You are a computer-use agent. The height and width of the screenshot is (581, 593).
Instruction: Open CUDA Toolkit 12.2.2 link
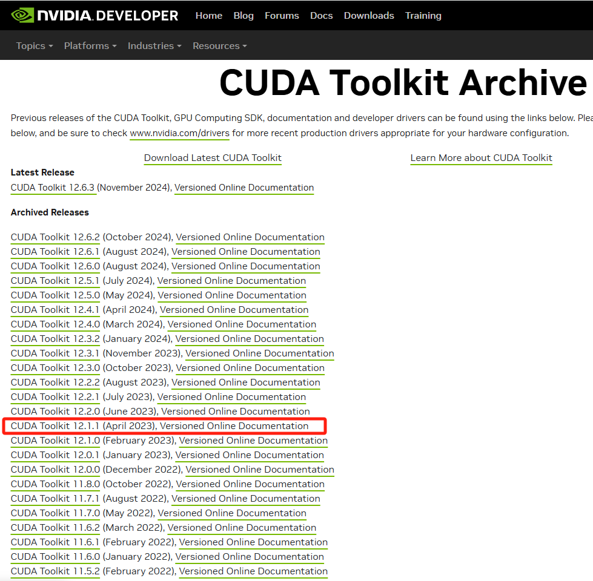(55, 382)
